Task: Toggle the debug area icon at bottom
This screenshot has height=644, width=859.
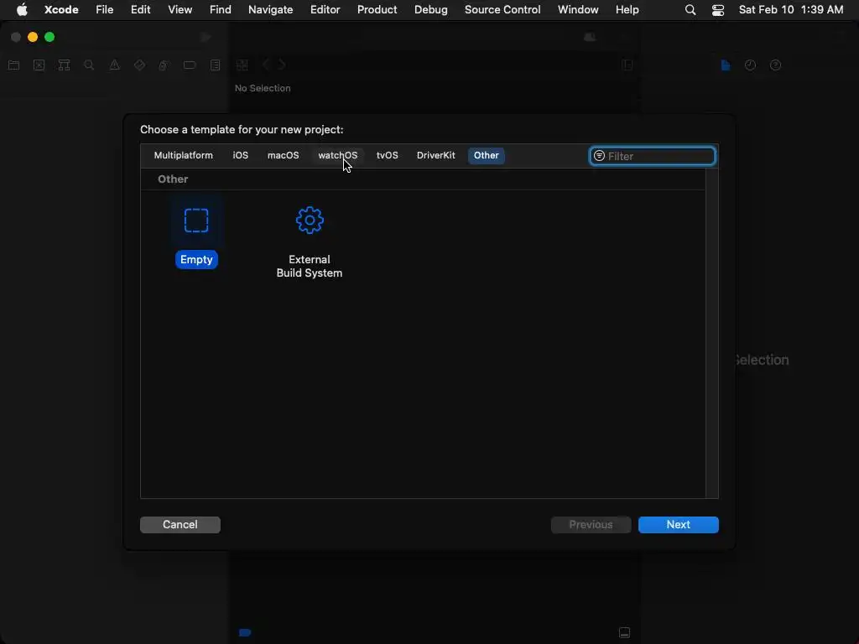Action: 624,632
